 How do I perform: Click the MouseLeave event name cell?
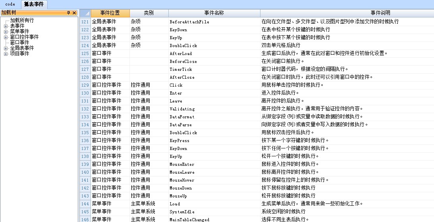coord(214,172)
